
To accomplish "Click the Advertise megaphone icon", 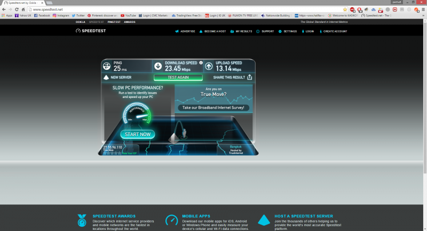I will point(177,31).
